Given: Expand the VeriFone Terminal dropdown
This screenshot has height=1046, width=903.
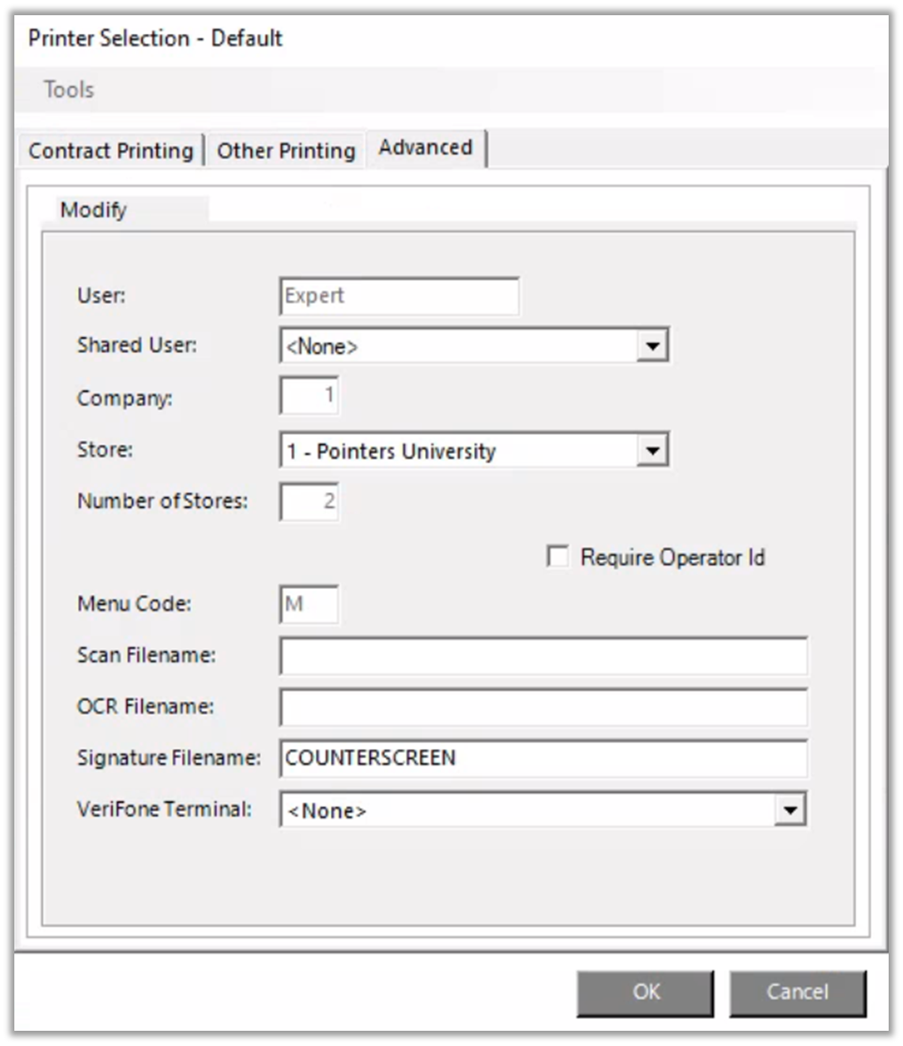Looking at the screenshot, I should coord(789,810).
